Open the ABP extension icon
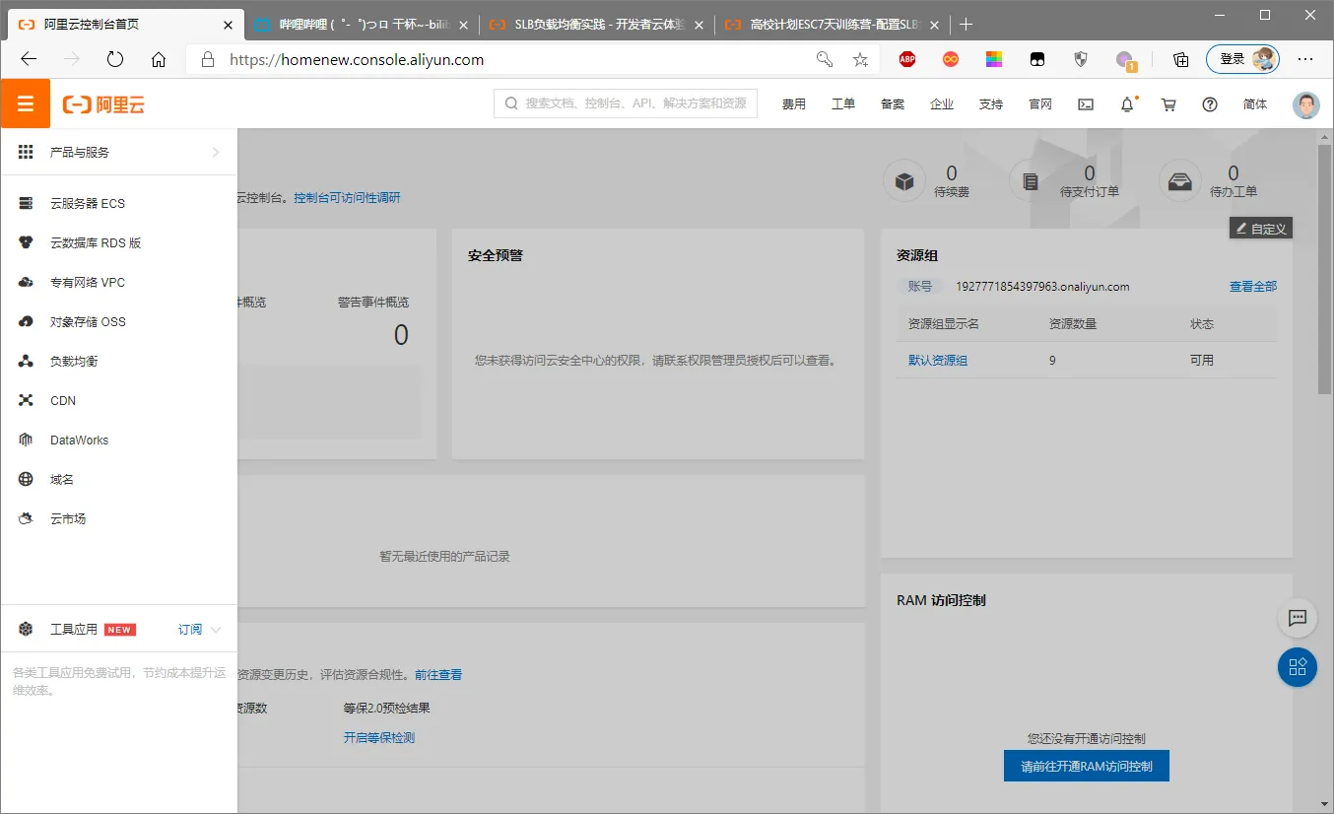 tap(907, 59)
